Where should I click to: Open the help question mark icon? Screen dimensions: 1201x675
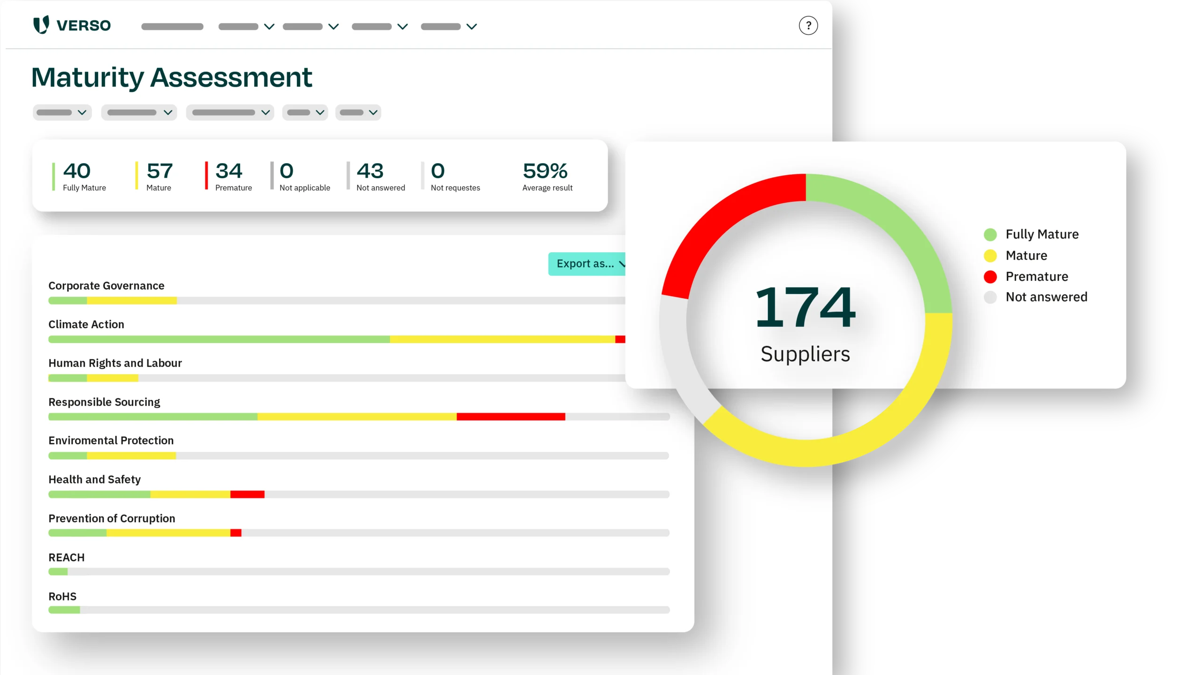click(808, 26)
